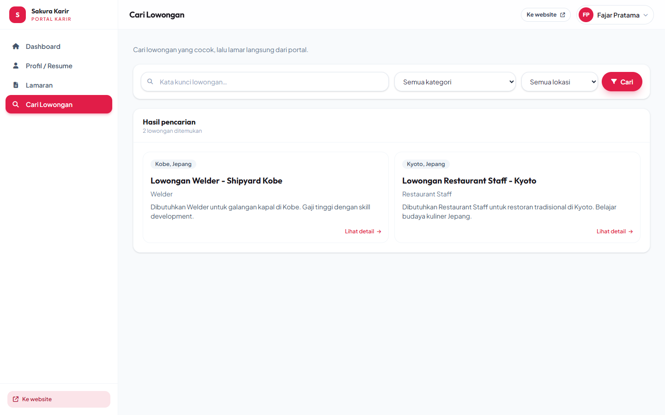Click the Profil / Resume person icon
The width and height of the screenshot is (665, 415).
tap(16, 65)
